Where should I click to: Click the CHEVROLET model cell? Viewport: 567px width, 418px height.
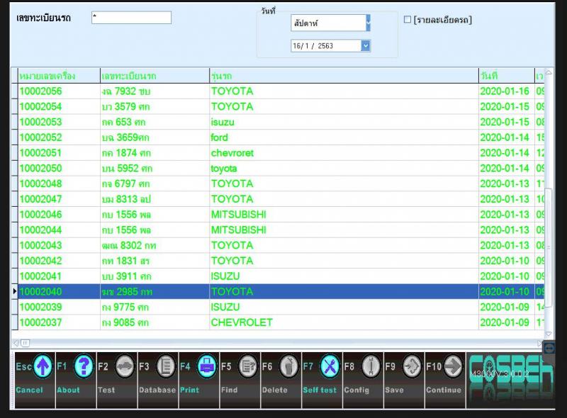344,322
